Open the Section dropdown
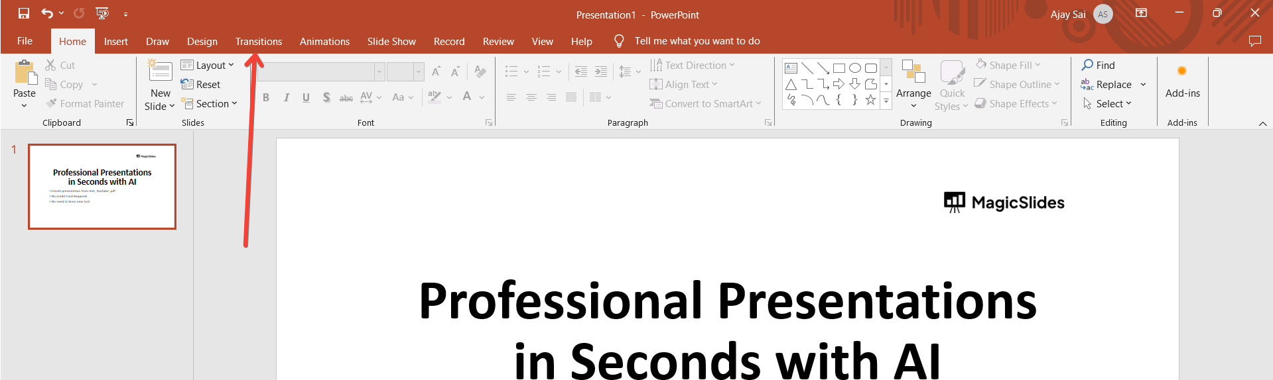The image size is (1273, 380). point(209,103)
